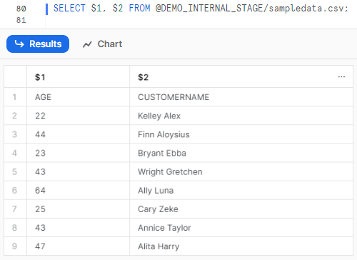Viewport: 357px width, 260px height.
Task: Select the Wright Gretchen cell
Action: [241, 171]
